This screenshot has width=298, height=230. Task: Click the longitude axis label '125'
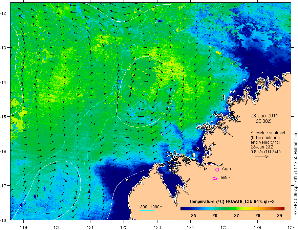[x=224, y=227]
